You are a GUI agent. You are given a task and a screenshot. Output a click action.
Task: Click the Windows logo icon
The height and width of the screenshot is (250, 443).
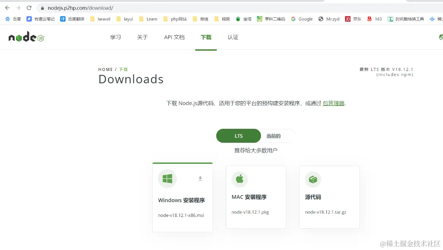[167, 179]
